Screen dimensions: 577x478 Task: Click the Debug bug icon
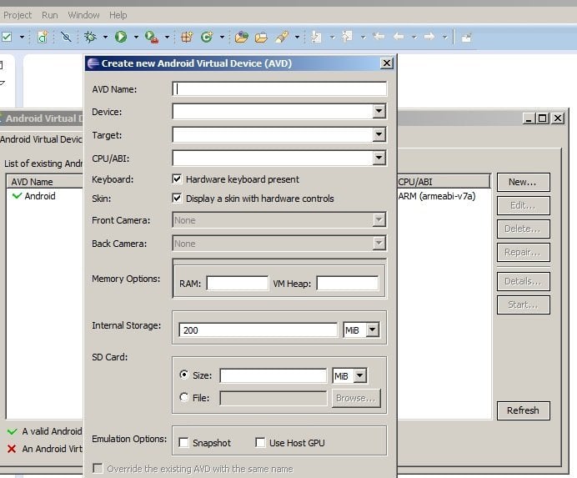[90, 37]
